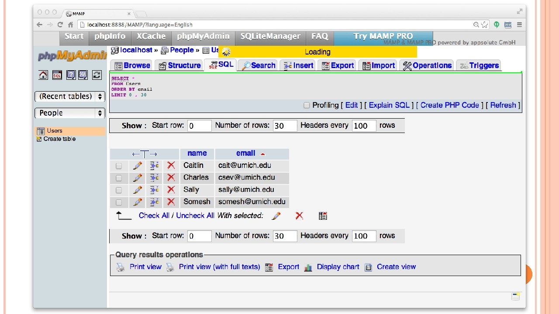Edit the Caitlin row with pencil icon
This screenshot has height=314, width=559.
tap(138, 165)
